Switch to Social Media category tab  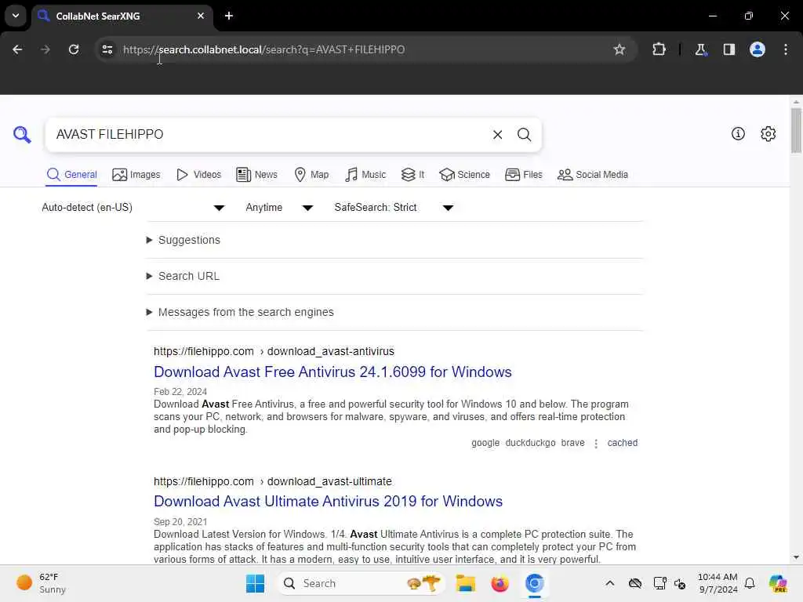point(593,175)
